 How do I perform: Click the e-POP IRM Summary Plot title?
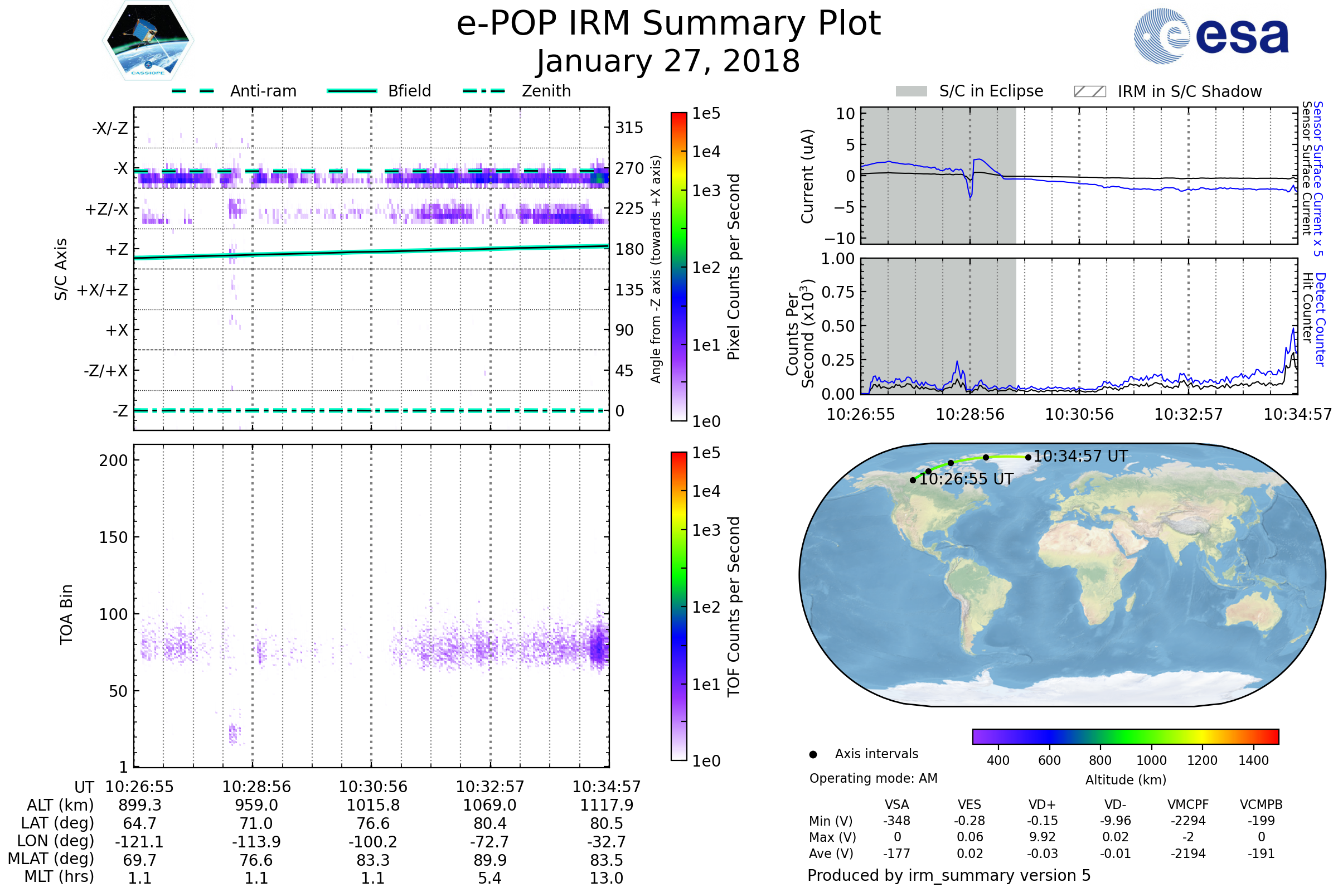click(668, 24)
